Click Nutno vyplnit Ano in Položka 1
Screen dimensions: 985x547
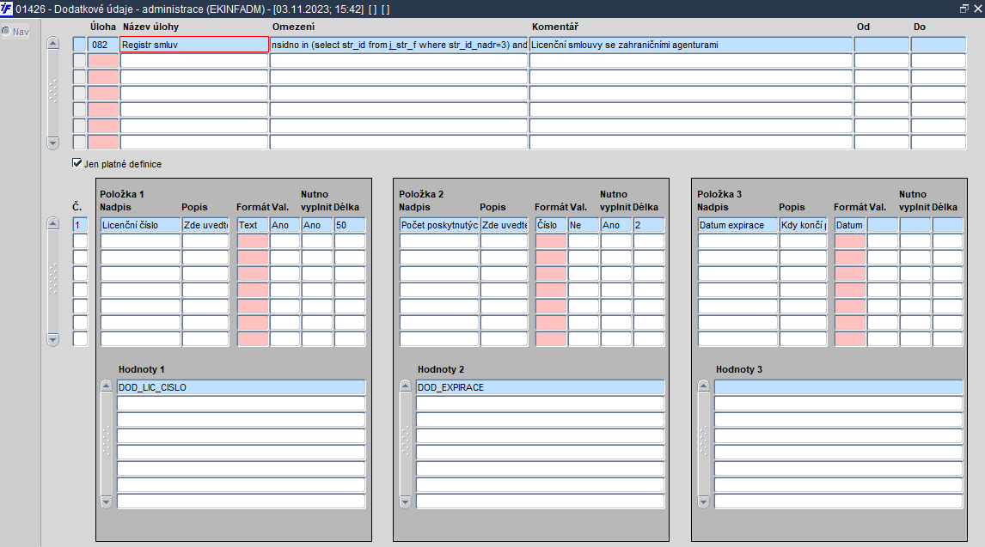click(x=316, y=225)
